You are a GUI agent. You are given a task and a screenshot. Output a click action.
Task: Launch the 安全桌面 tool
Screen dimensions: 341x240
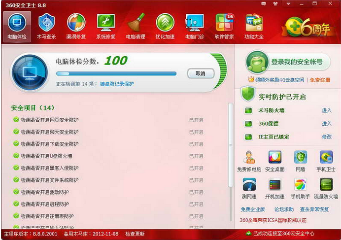click(x=275, y=161)
